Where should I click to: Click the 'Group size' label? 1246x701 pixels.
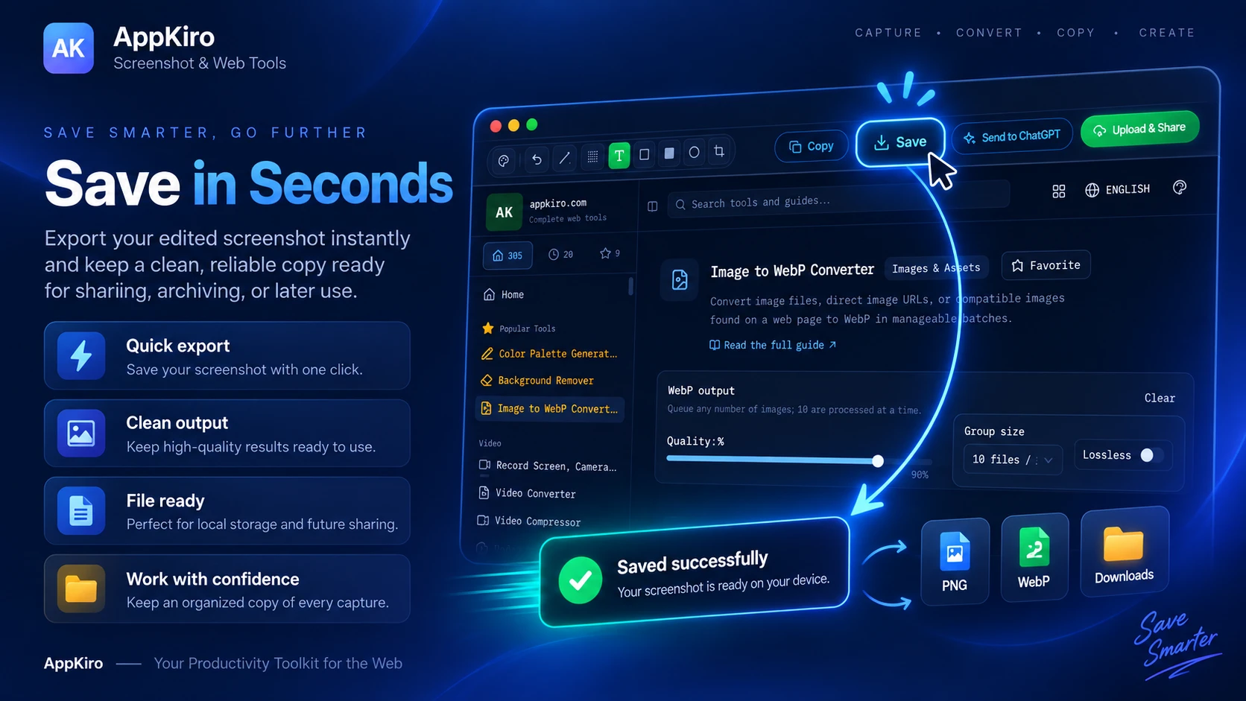click(x=994, y=431)
